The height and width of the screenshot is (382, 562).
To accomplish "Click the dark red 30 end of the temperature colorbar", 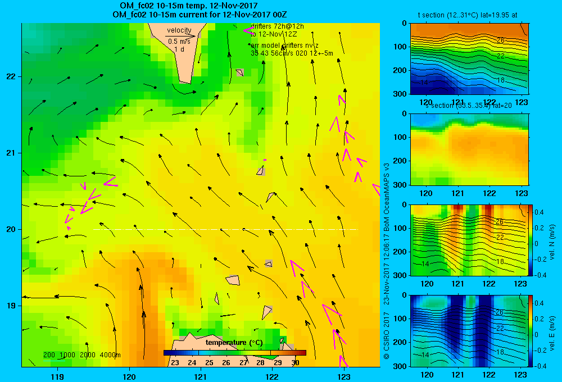I will point(301,353).
